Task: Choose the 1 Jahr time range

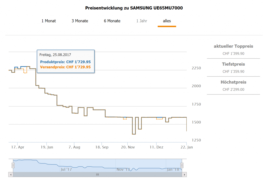Action: 142,21
